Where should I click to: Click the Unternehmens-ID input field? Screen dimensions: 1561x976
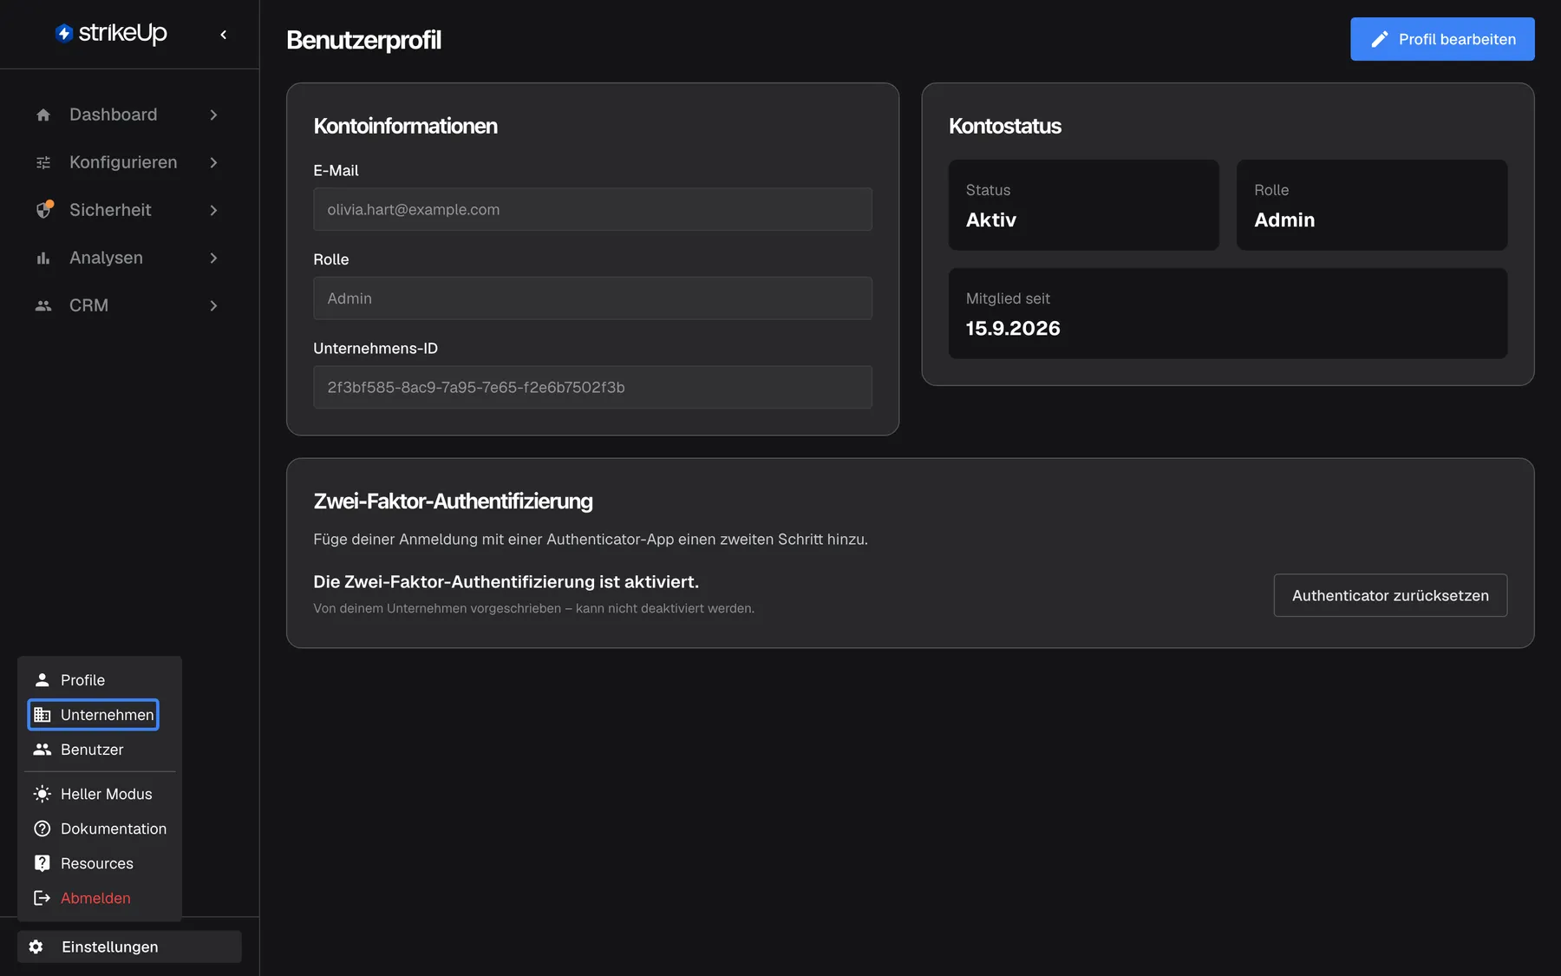click(592, 387)
